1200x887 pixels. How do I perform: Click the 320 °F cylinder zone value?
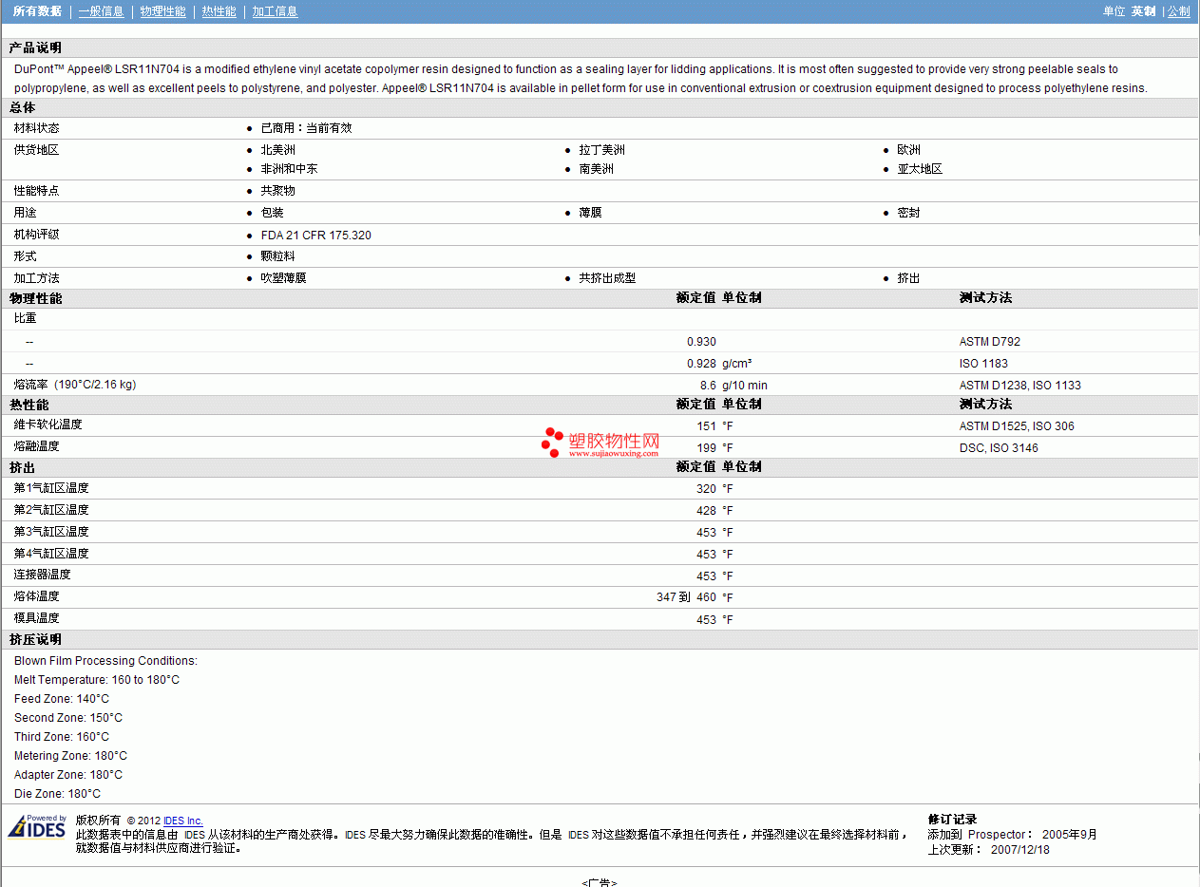714,489
